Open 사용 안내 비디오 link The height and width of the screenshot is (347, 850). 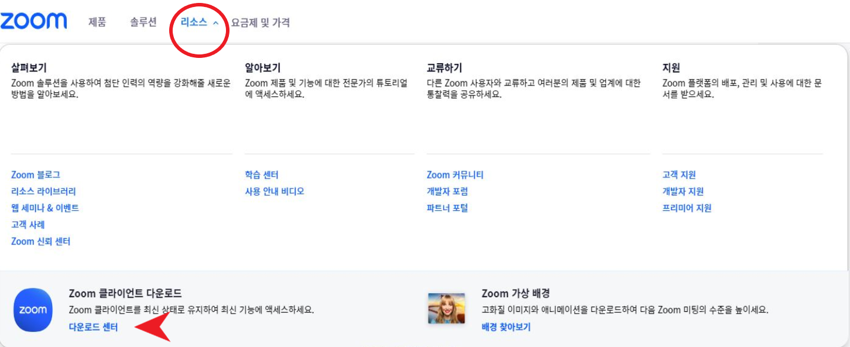[275, 191]
